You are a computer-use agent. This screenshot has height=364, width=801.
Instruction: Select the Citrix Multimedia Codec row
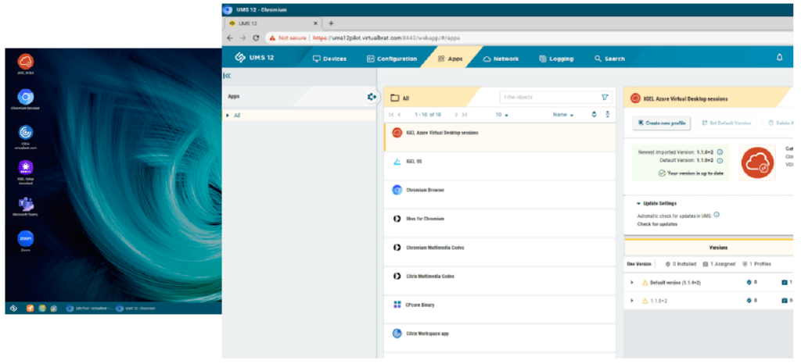[x=500, y=280]
